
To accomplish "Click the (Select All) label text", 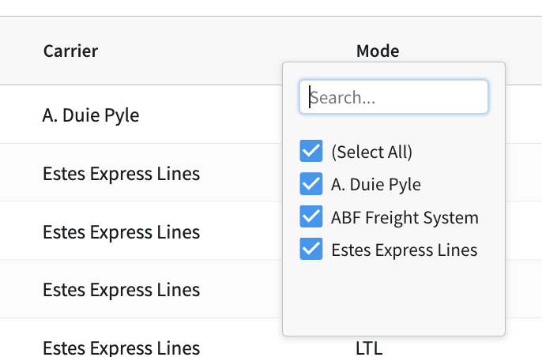I will click(371, 152).
